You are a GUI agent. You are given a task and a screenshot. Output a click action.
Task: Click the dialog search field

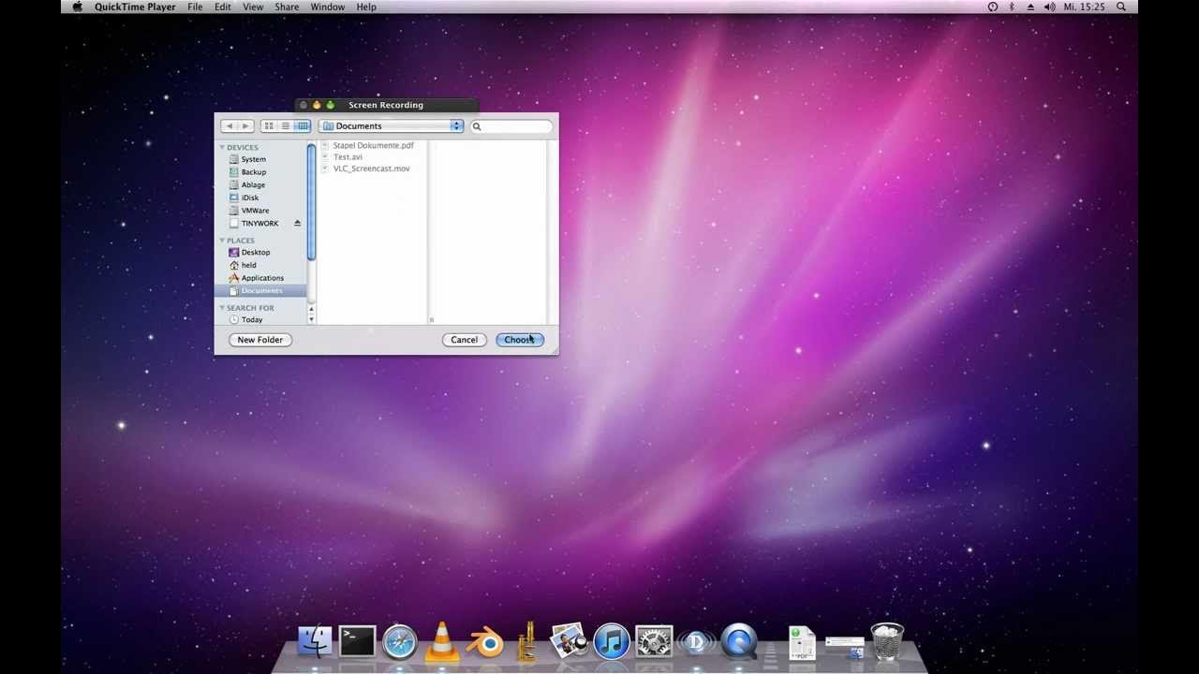(511, 126)
